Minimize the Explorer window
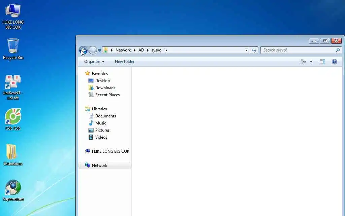This screenshot has width=345, height=216. [x=314, y=41]
